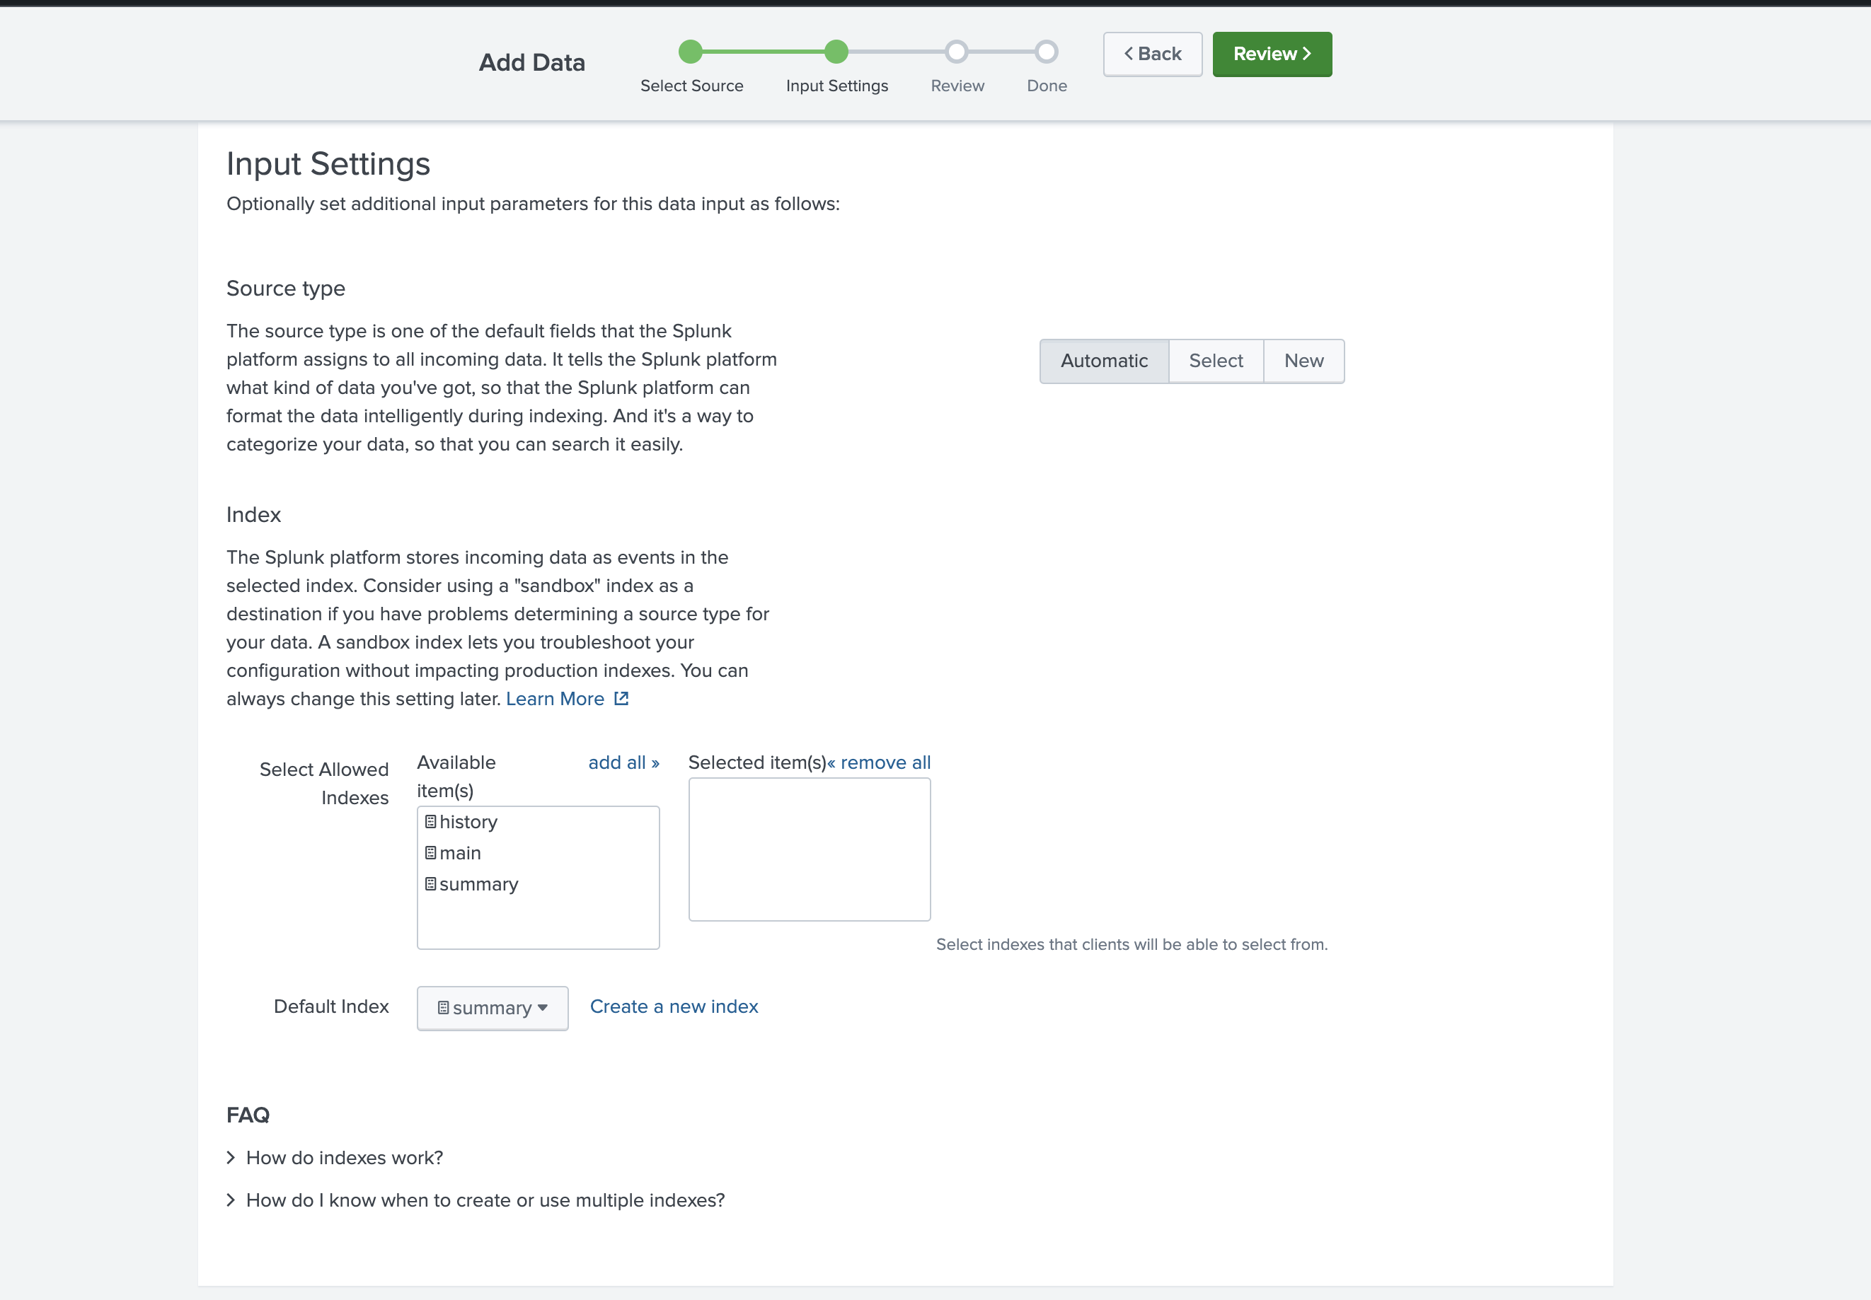Click the Review button
The height and width of the screenshot is (1300, 1871).
[x=1271, y=54]
